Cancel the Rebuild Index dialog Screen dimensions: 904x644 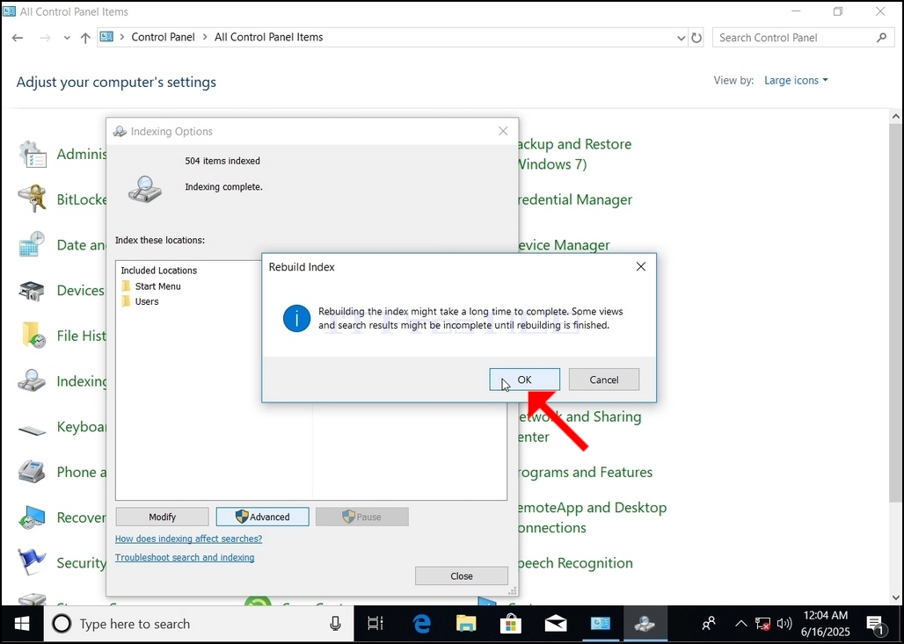coord(603,380)
